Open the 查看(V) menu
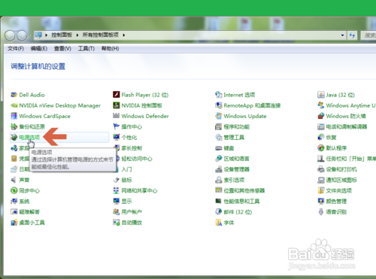The image size is (376, 279). (x=62, y=48)
